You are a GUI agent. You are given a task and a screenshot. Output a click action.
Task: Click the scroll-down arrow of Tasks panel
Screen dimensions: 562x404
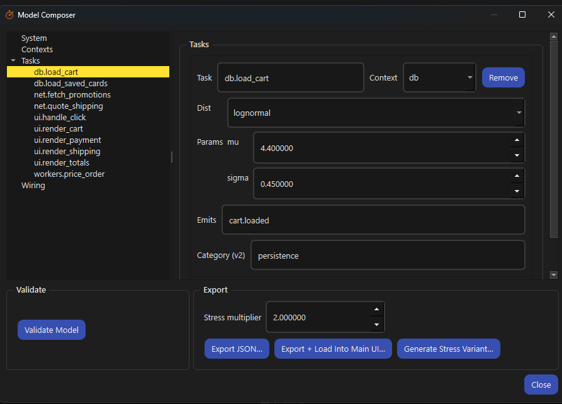pyautogui.click(x=554, y=275)
